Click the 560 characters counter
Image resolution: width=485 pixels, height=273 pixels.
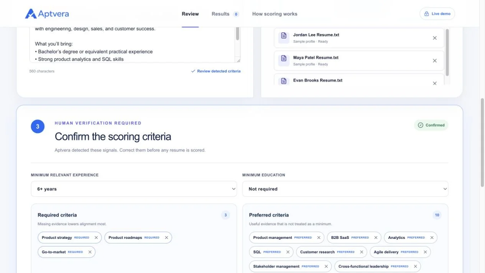point(42,71)
